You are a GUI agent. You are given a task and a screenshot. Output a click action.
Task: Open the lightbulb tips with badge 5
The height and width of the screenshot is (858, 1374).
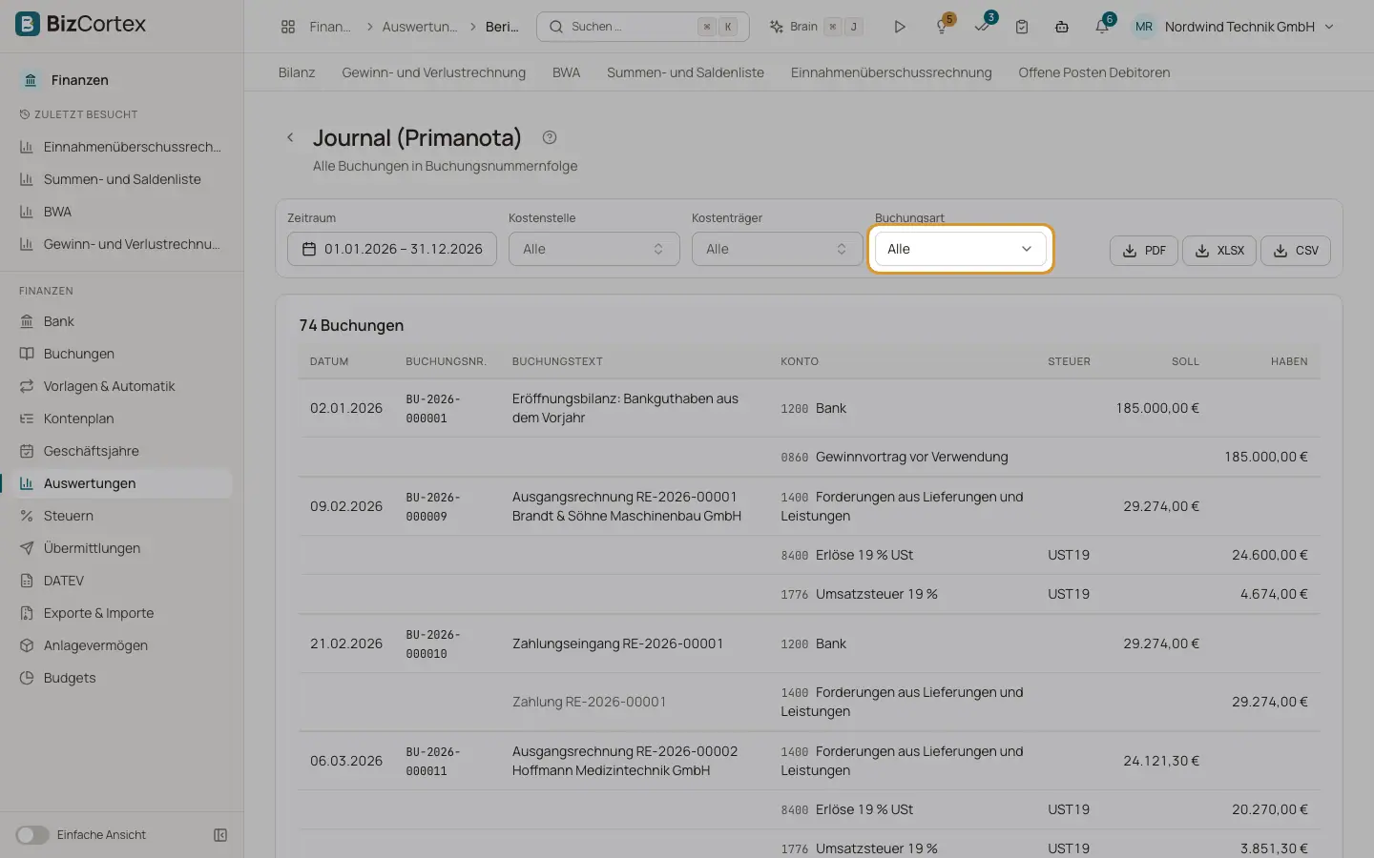tap(942, 27)
